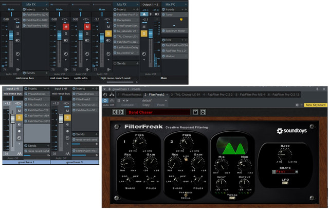Open channel editor icon of mid reese bus
The width and height of the screenshot is (329, 209).
click(x=18, y=69)
